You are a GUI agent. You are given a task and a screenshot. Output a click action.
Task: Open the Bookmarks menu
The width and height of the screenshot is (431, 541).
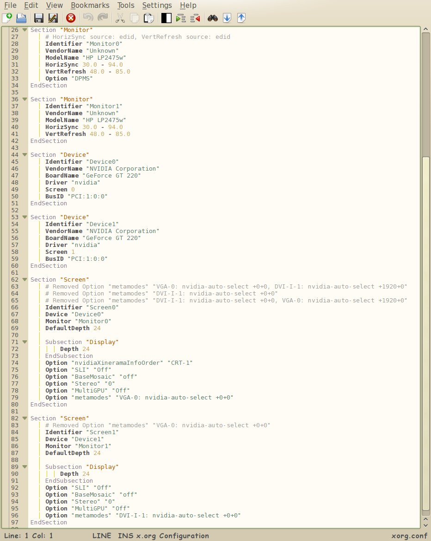(90, 5)
